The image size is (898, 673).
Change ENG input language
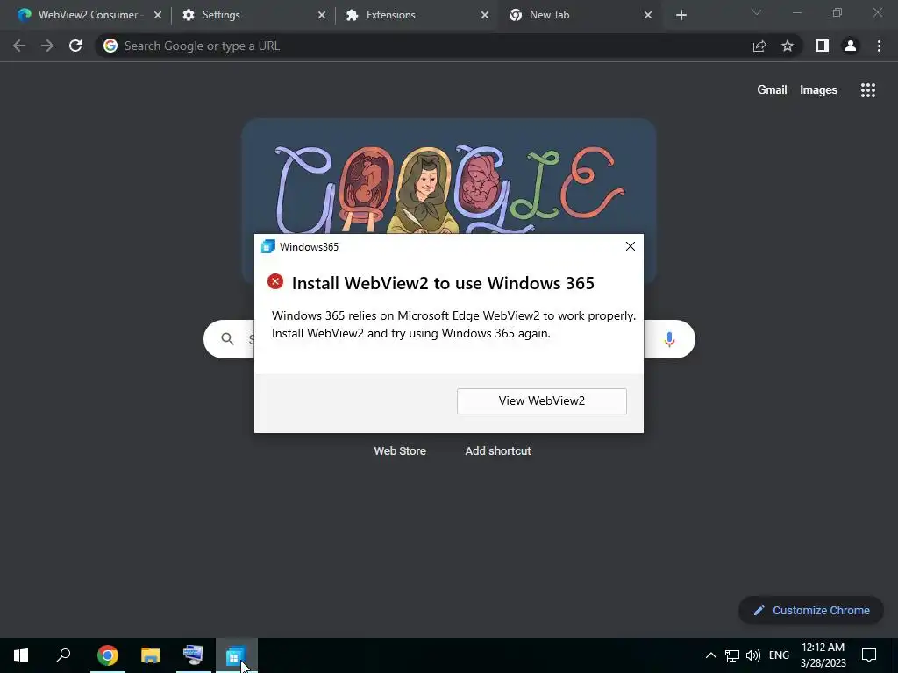779,655
